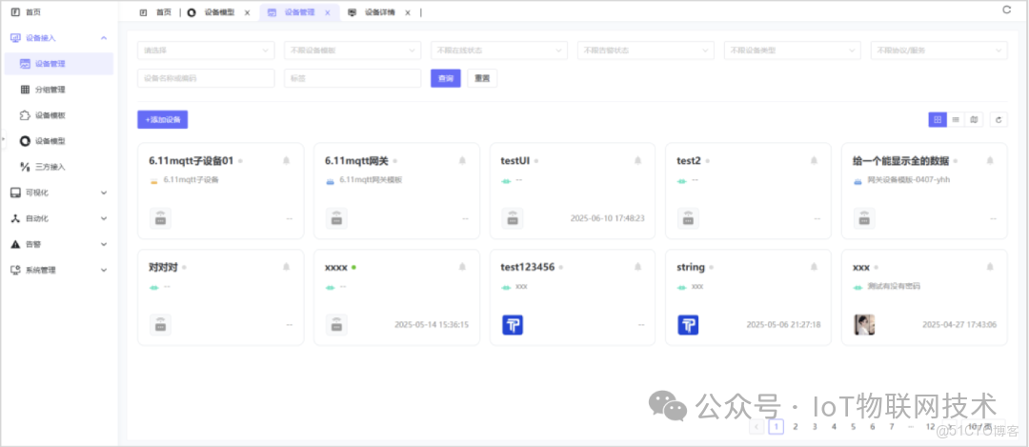Click the 查询 search button
The height and width of the screenshot is (447, 1029).
[446, 78]
